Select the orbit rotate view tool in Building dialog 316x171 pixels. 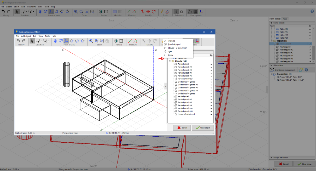pos(61,41)
